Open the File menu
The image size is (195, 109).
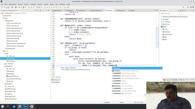click(x=2, y=4)
